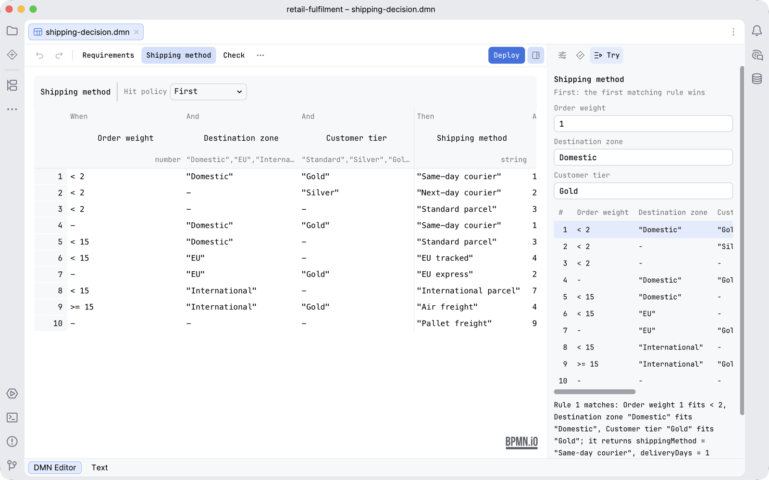Undo the last edit with the undo arrow

tap(40, 55)
